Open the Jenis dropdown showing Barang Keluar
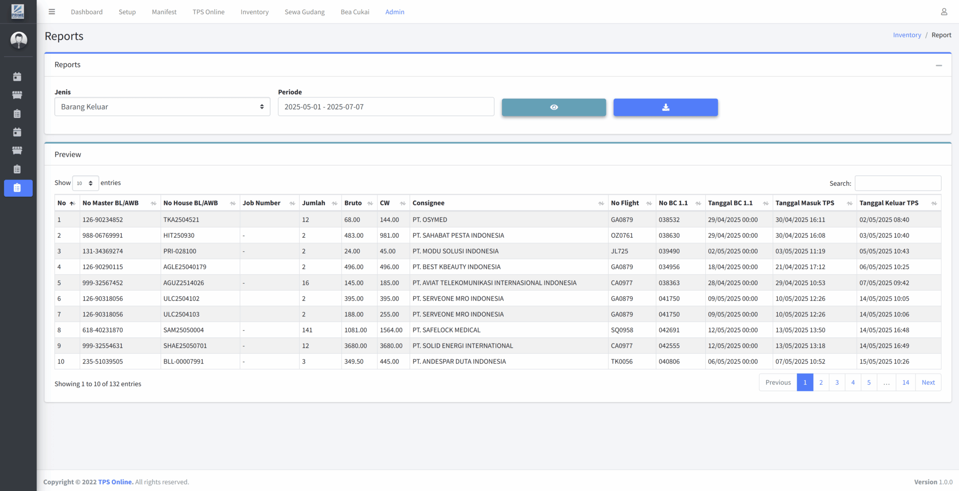 162,107
